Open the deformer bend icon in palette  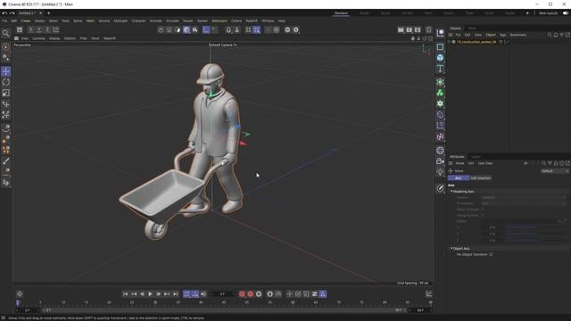tap(440, 115)
